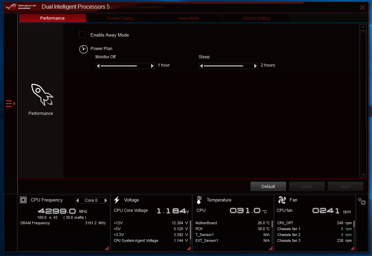Click the Undo button
This screenshot has width=372, height=256.
(307, 187)
